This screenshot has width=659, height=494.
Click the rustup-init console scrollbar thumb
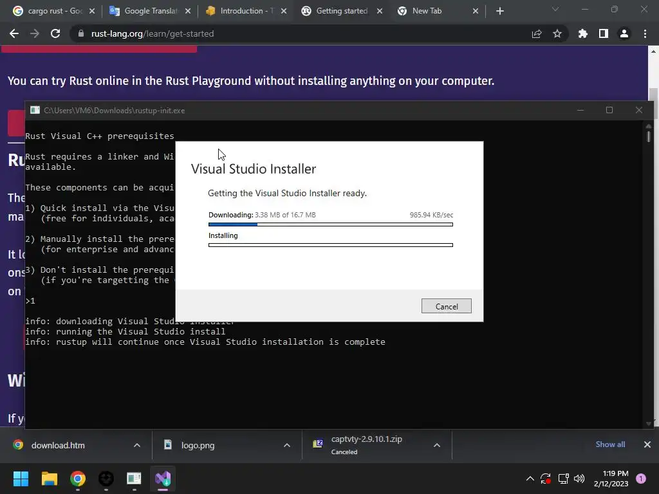pos(649,136)
